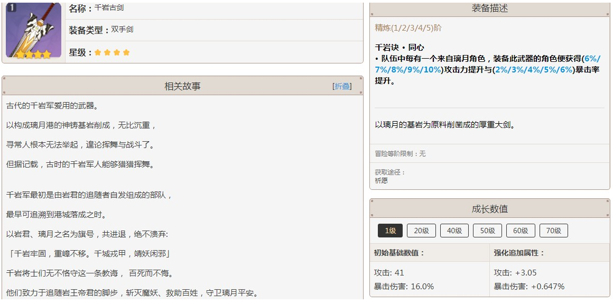The image size is (613, 303).
Task: Click the 相关故事 section title
Action: point(182,86)
